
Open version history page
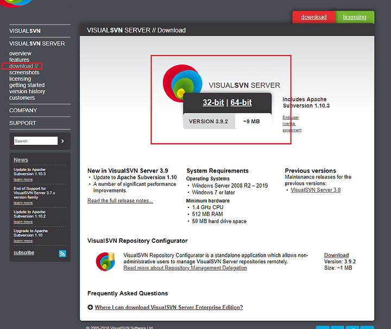pos(27,91)
